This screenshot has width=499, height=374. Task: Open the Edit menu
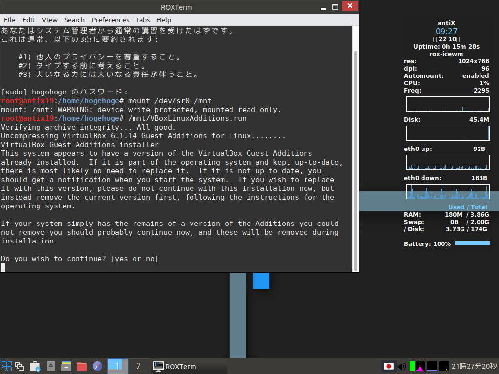pyautogui.click(x=29, y=20)
